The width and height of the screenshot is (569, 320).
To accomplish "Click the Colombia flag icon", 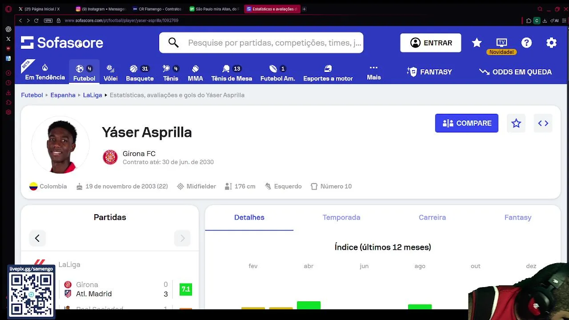I will [x=33, y=186].
